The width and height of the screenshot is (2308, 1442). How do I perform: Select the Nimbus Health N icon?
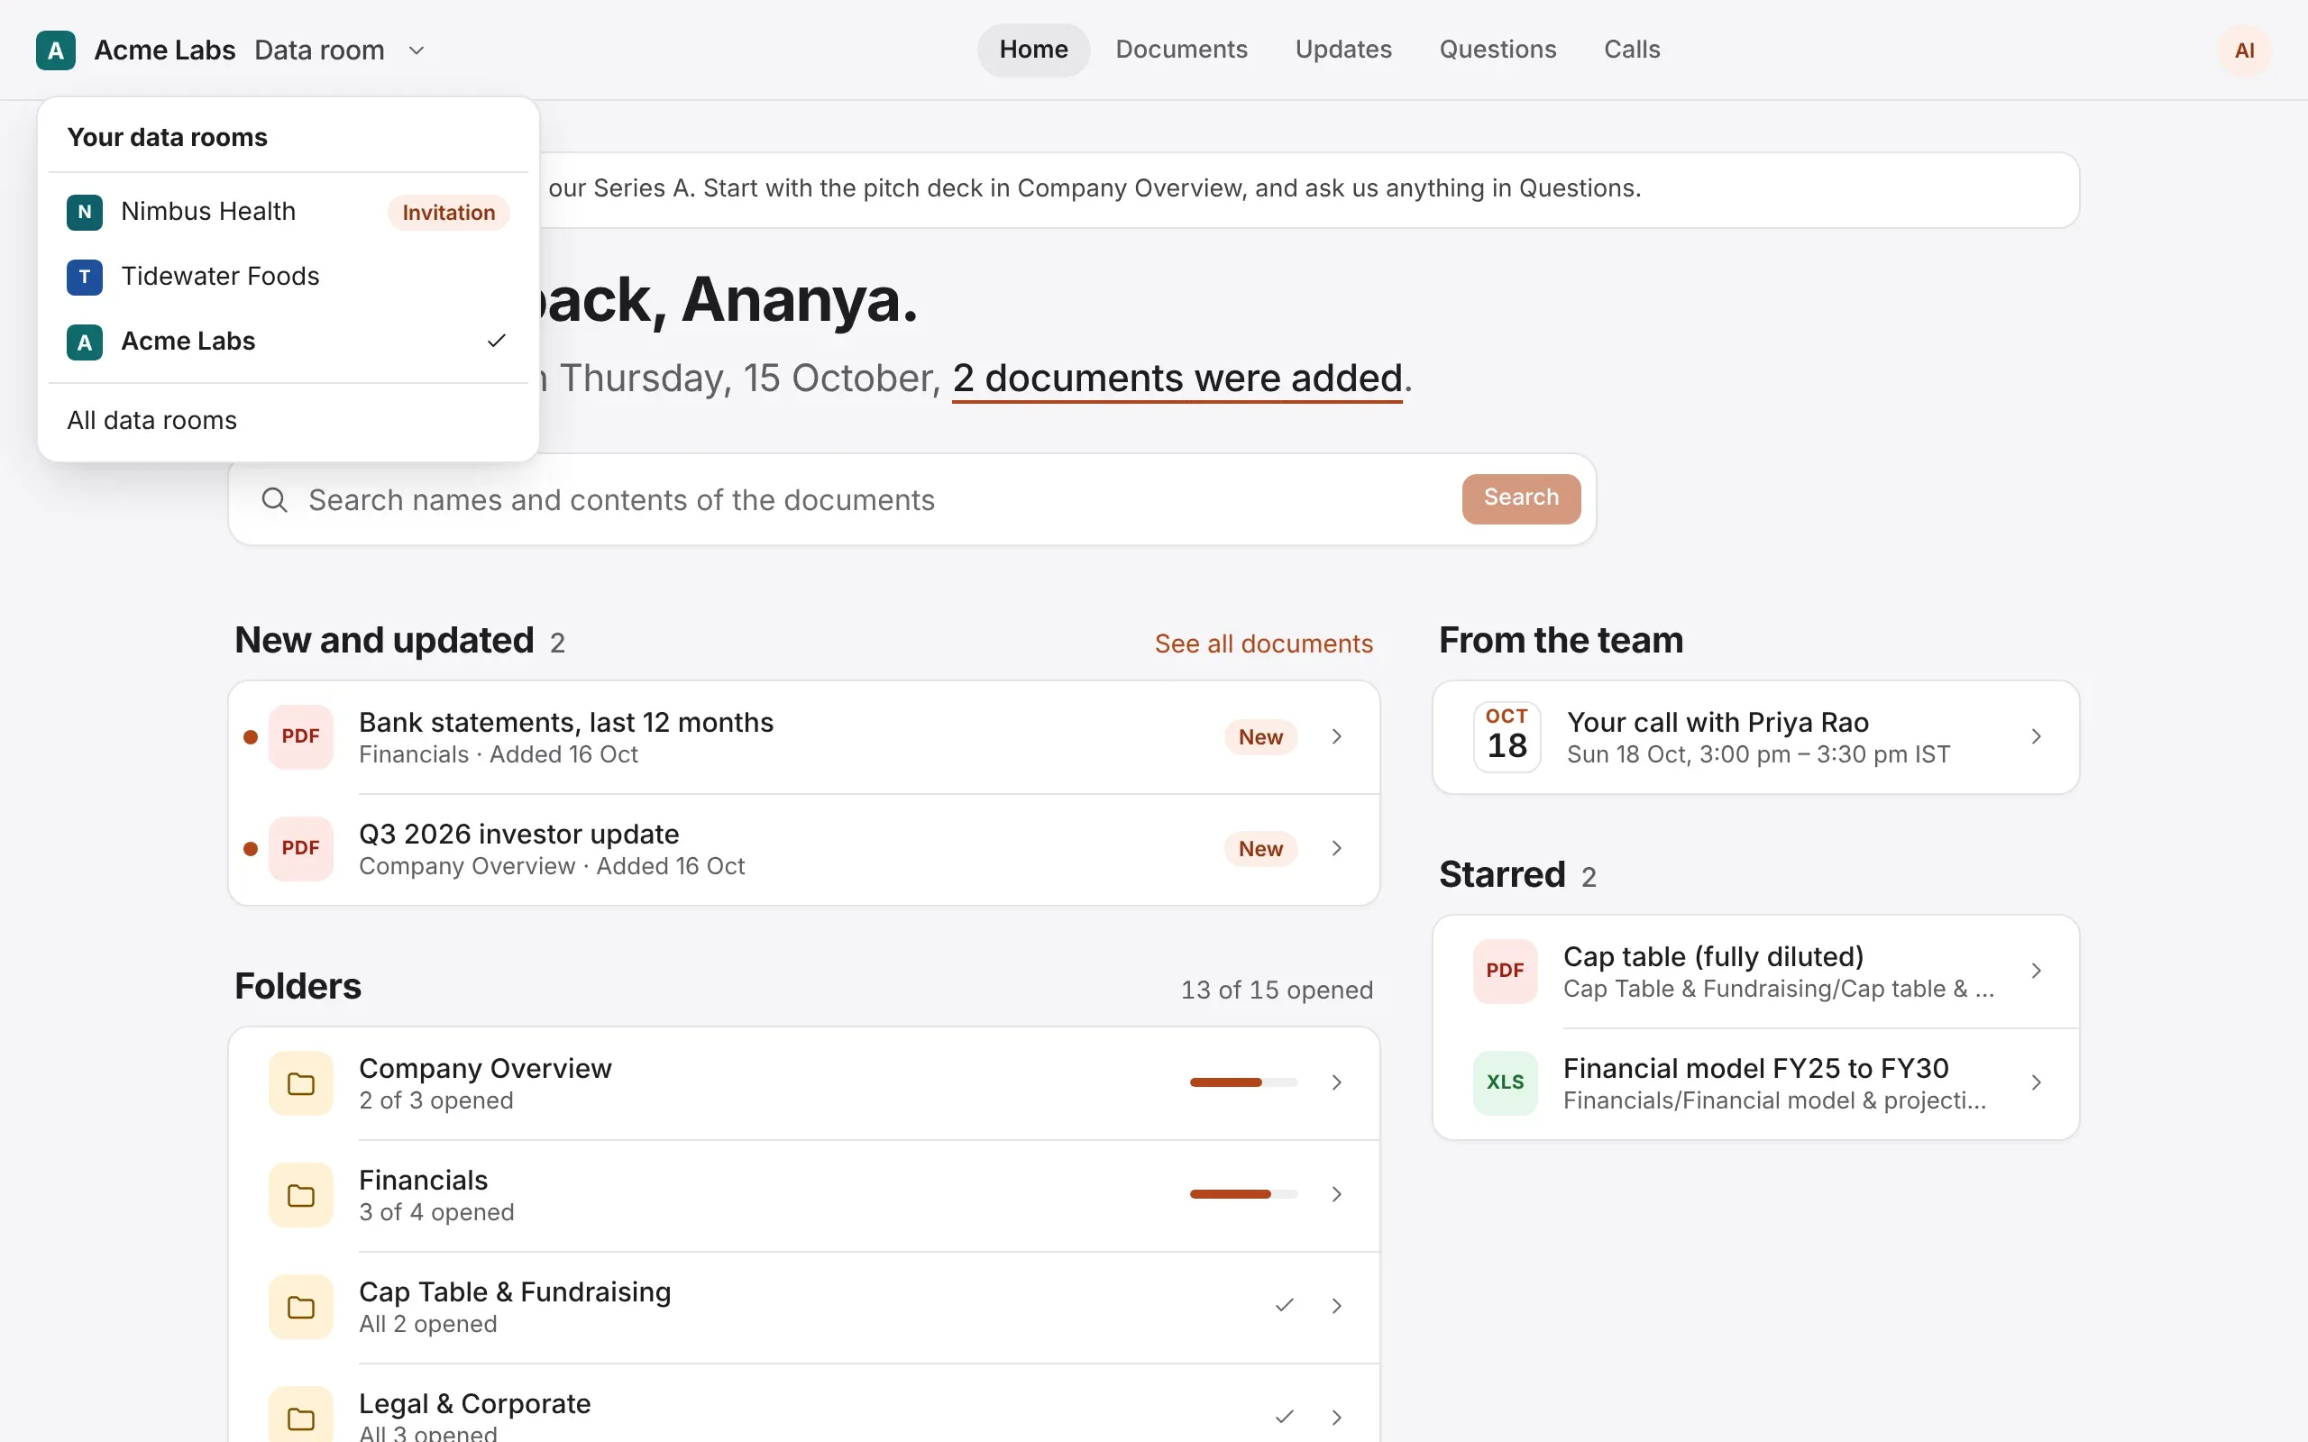pos(85,212)
